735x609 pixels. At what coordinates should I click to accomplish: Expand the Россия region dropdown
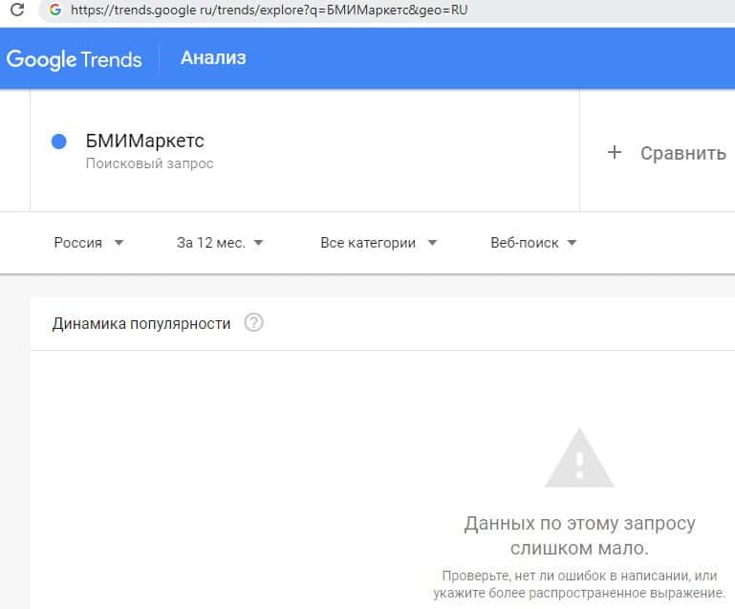pyautogui.click(x=89, y=243)
